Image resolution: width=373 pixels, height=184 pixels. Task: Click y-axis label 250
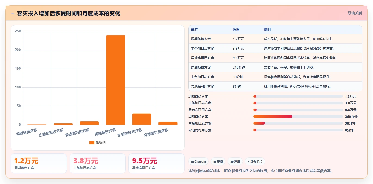coord(18,31)
